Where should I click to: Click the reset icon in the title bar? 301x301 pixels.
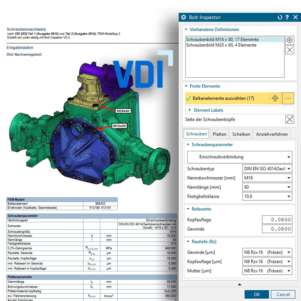tap(279, 17)
